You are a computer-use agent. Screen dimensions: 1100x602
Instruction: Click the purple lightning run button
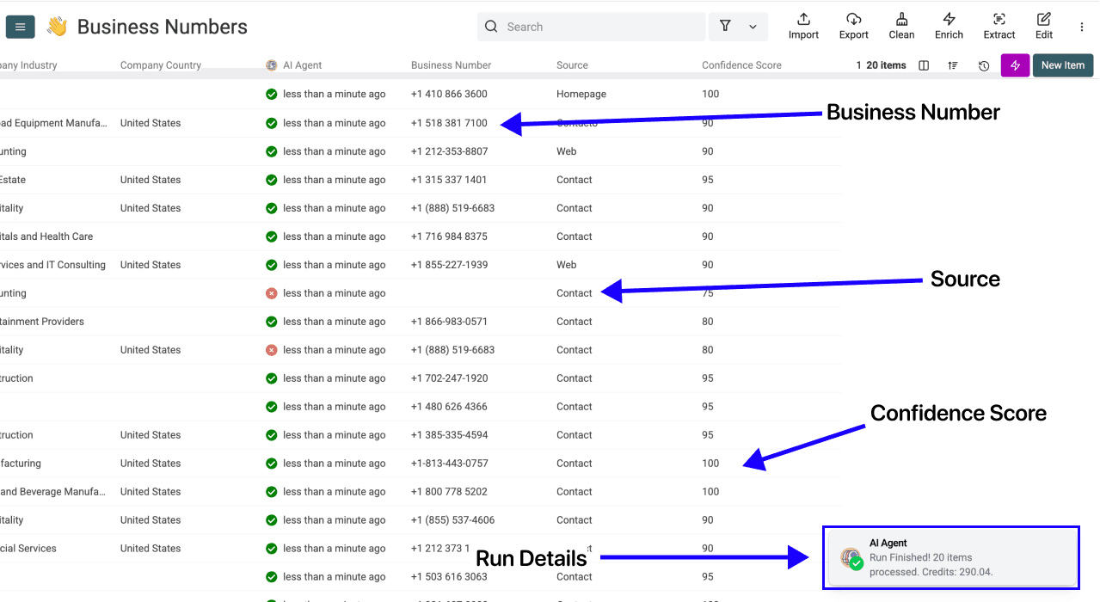click(x=1015, y=65)
